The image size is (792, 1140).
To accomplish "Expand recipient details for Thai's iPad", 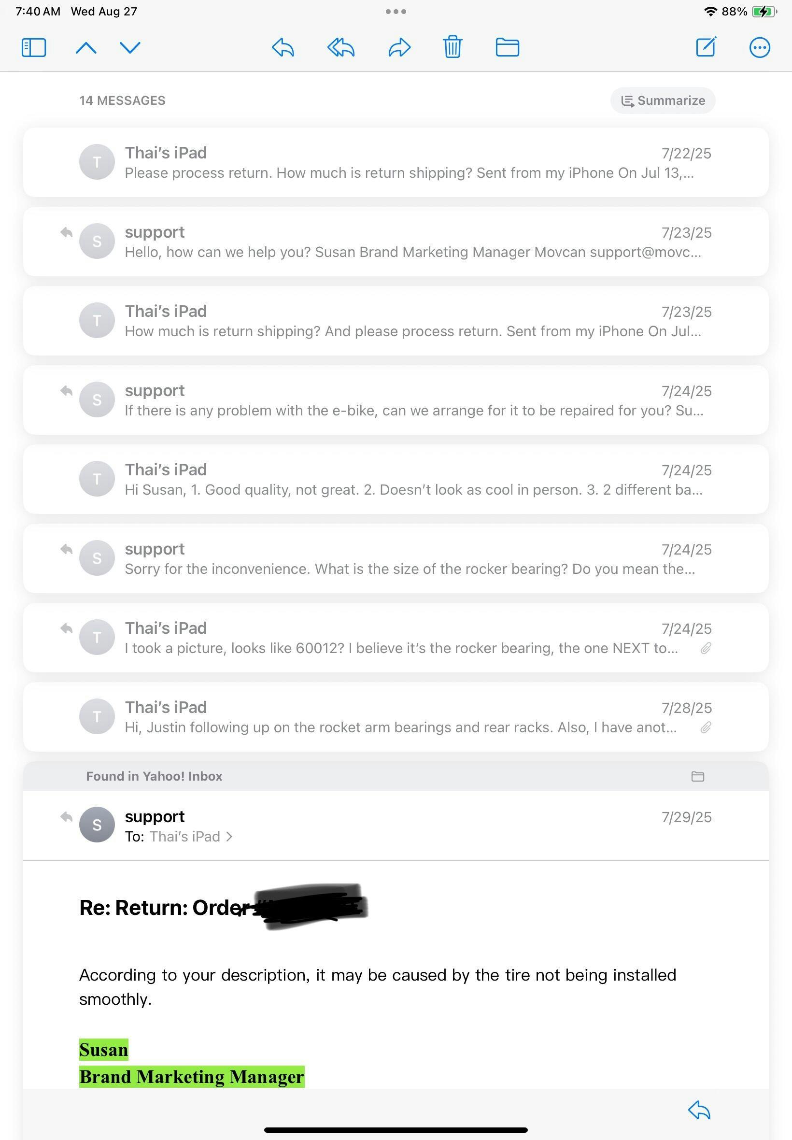I will (x=191, y=837).
